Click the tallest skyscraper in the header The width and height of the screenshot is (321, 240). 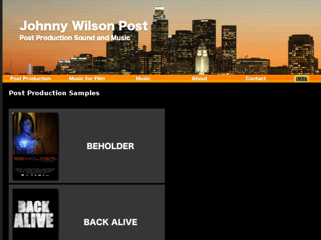click(159, 29)
